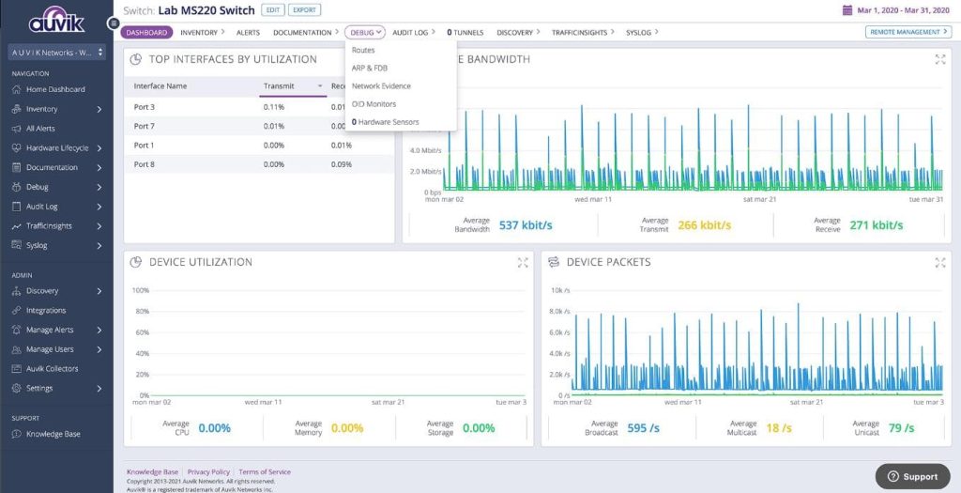
Task: Collapse sidebar with hamburger menu icon
Action: click(x=114, y=23)
